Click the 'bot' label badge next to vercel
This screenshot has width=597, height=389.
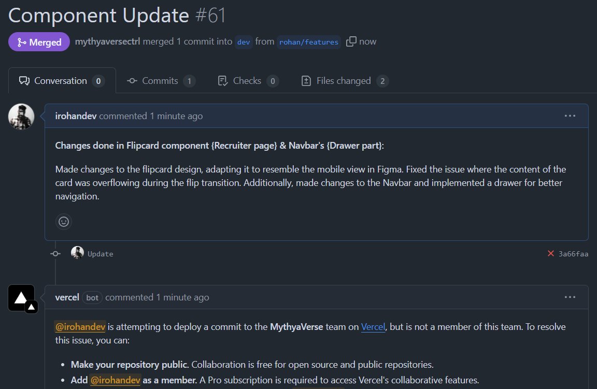(92, 298)
